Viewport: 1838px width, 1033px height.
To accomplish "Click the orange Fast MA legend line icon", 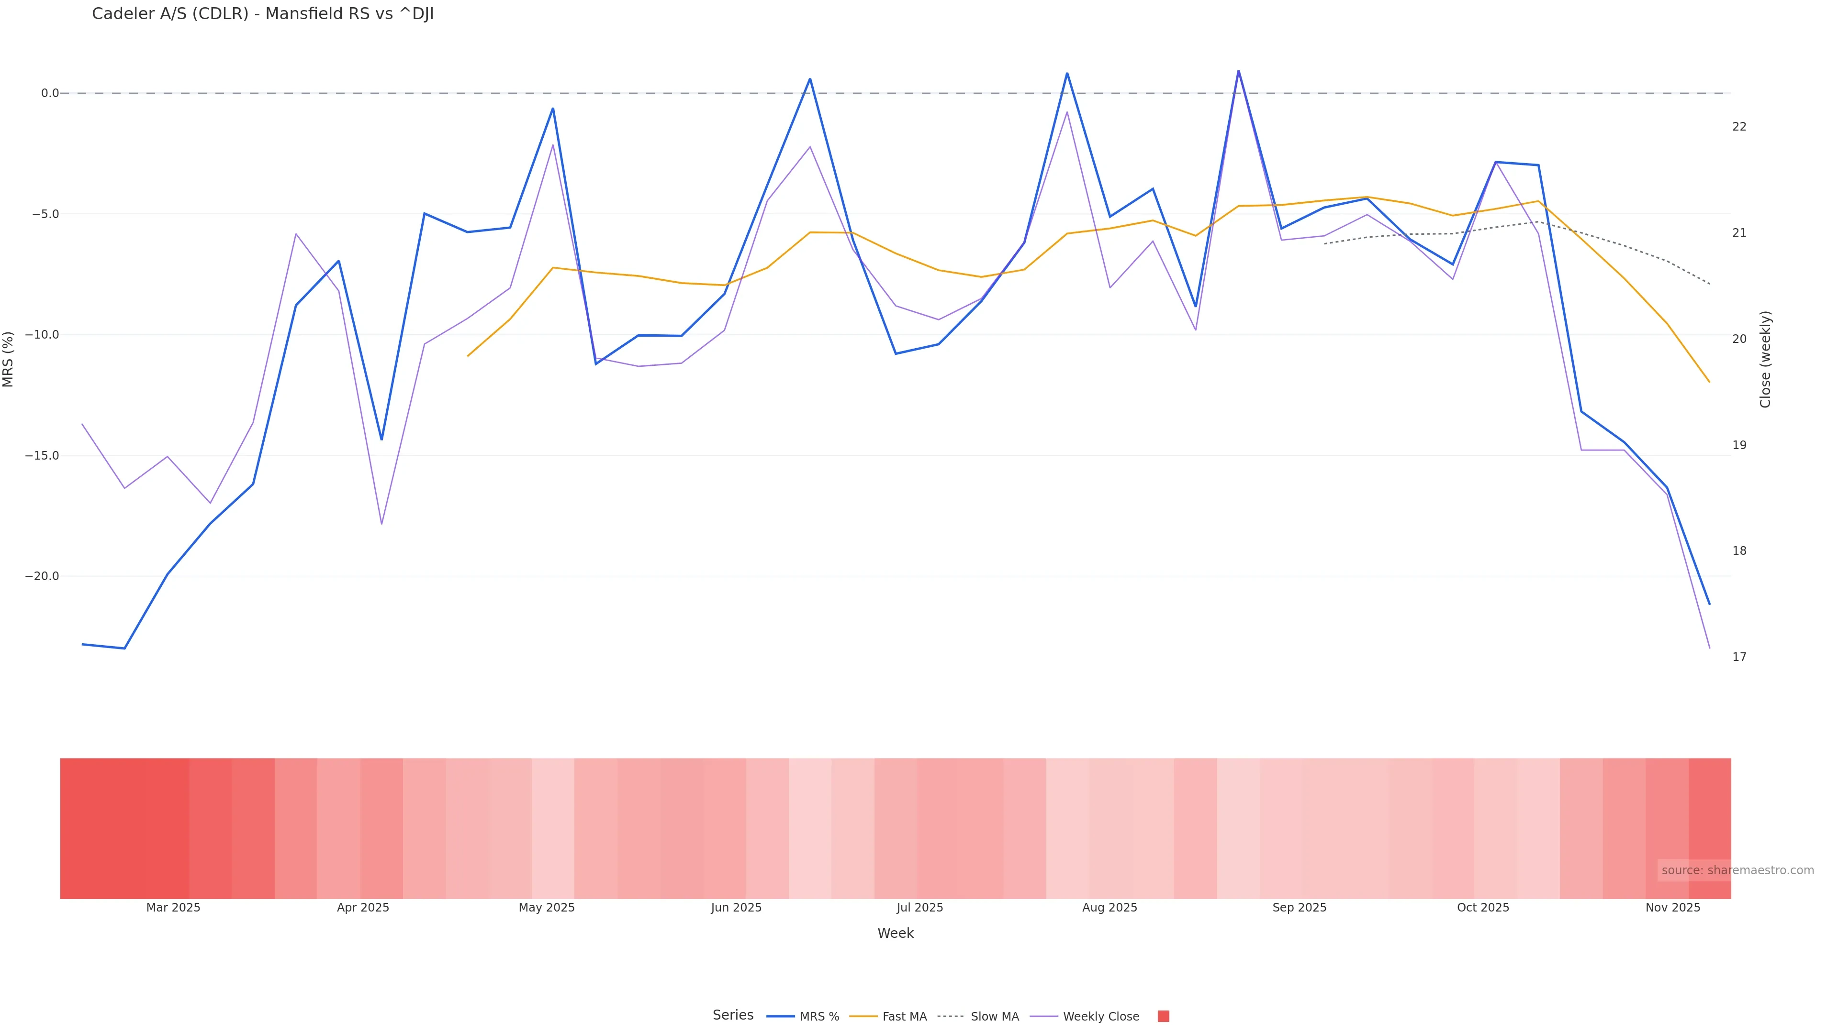I will point(863,1017).
